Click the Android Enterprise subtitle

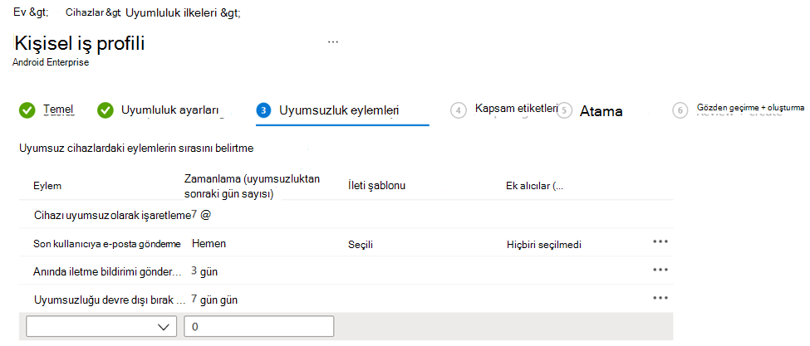[52, 62]
